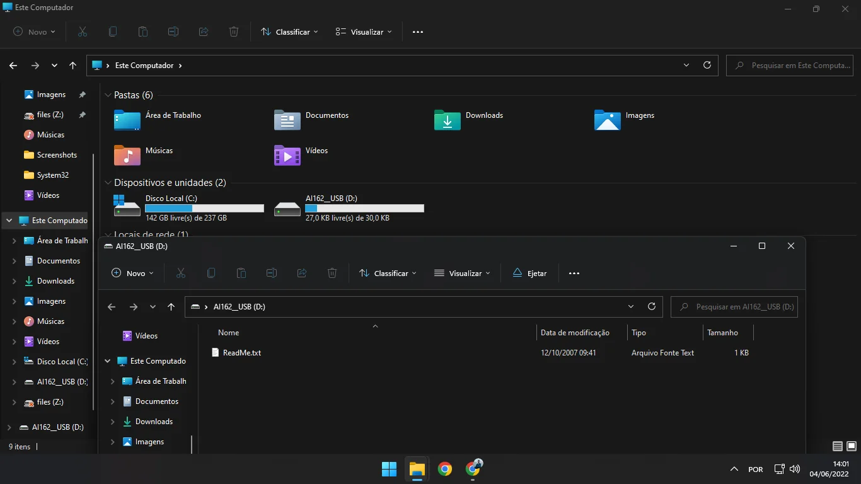
Task: Open the more options ellipsis in Este Computador window
Action: point(418,32)
